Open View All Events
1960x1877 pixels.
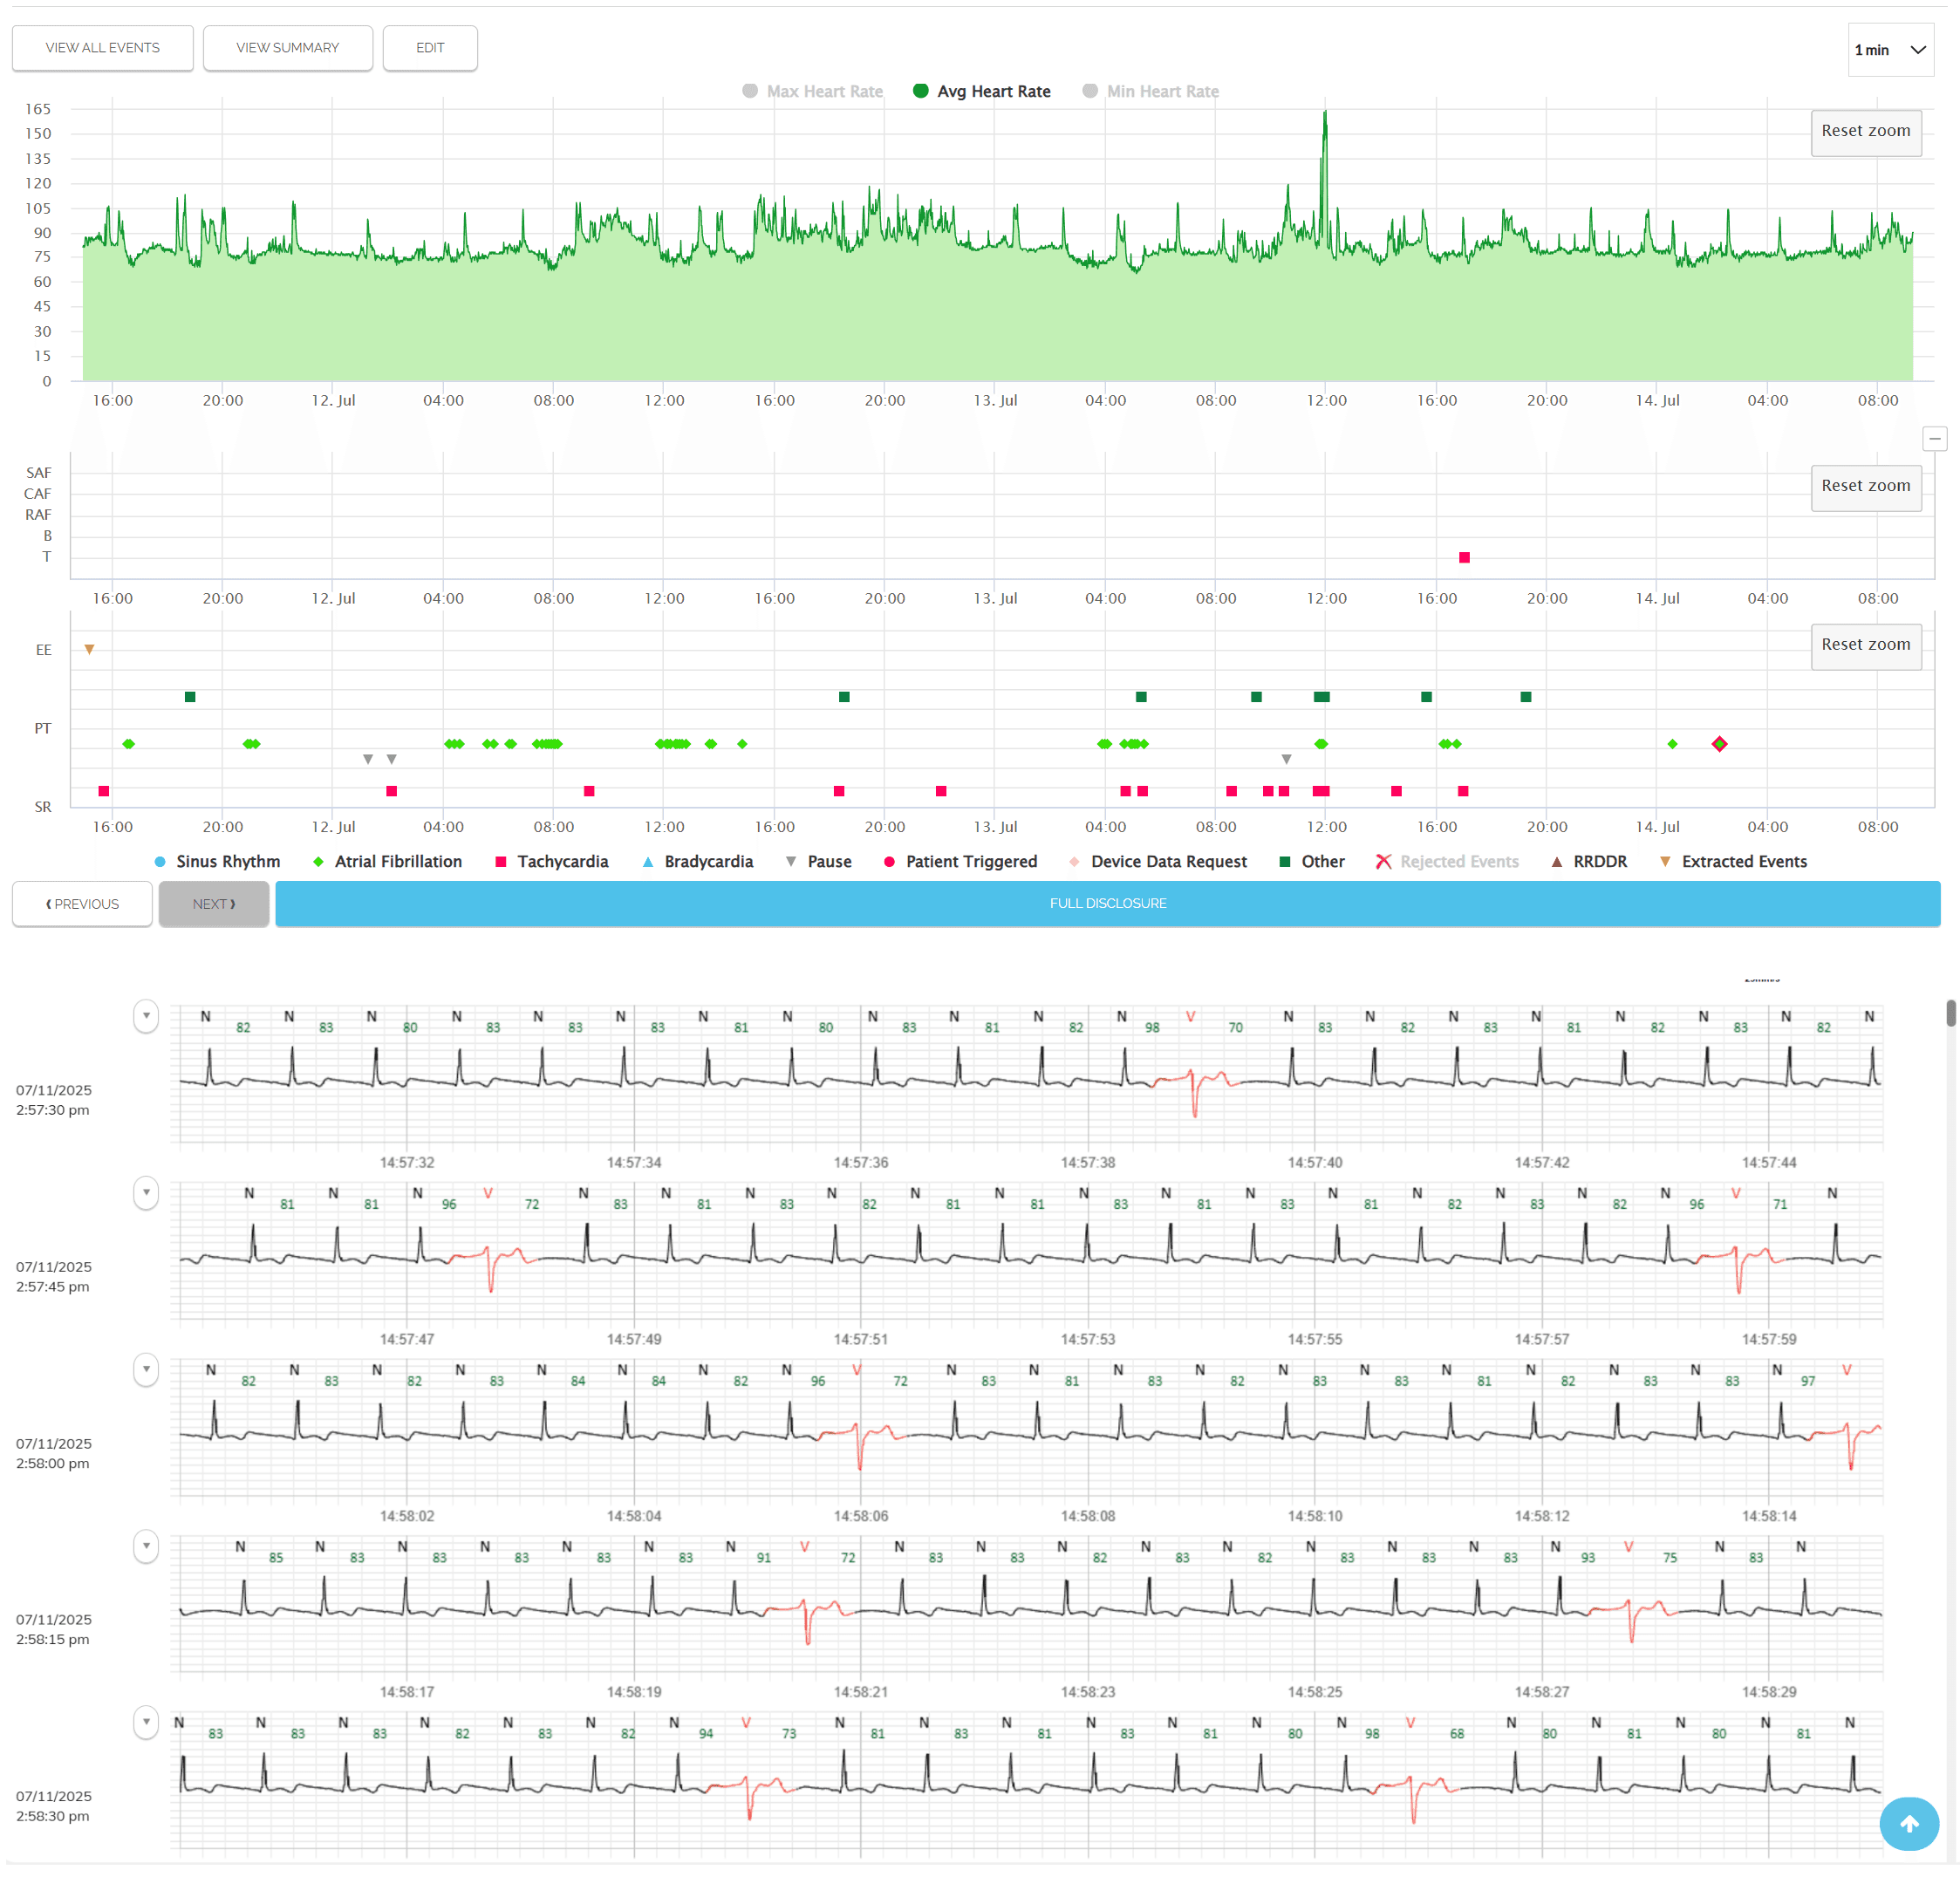click(x=103, y=48)
